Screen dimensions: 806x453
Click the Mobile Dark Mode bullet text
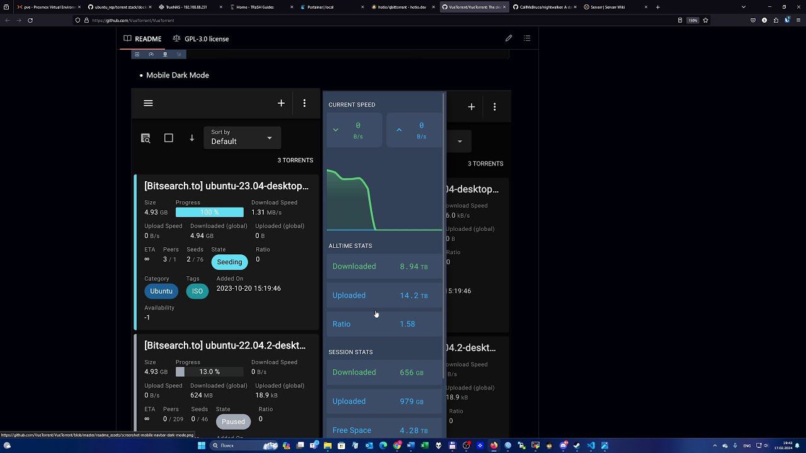point(178,75)
